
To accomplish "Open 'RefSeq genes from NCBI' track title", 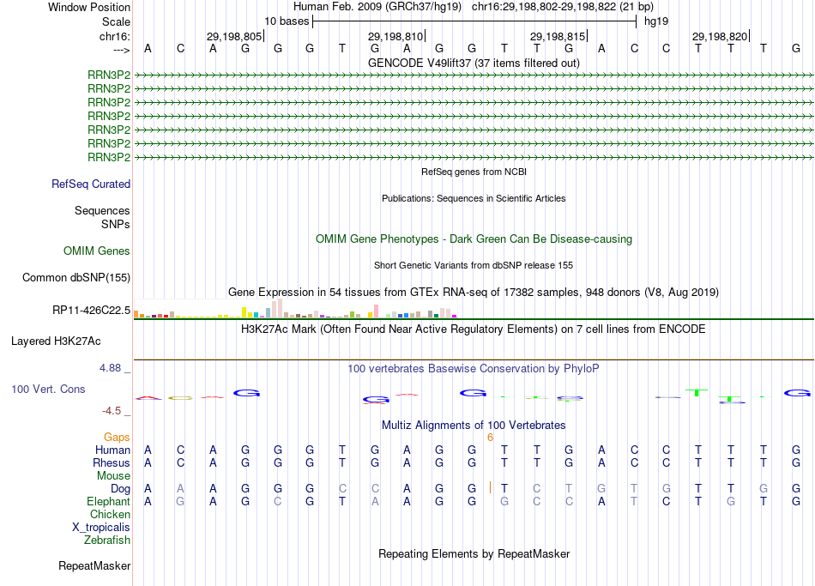I will 474,172.
